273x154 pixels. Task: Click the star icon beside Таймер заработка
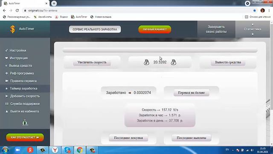(7, 89)
